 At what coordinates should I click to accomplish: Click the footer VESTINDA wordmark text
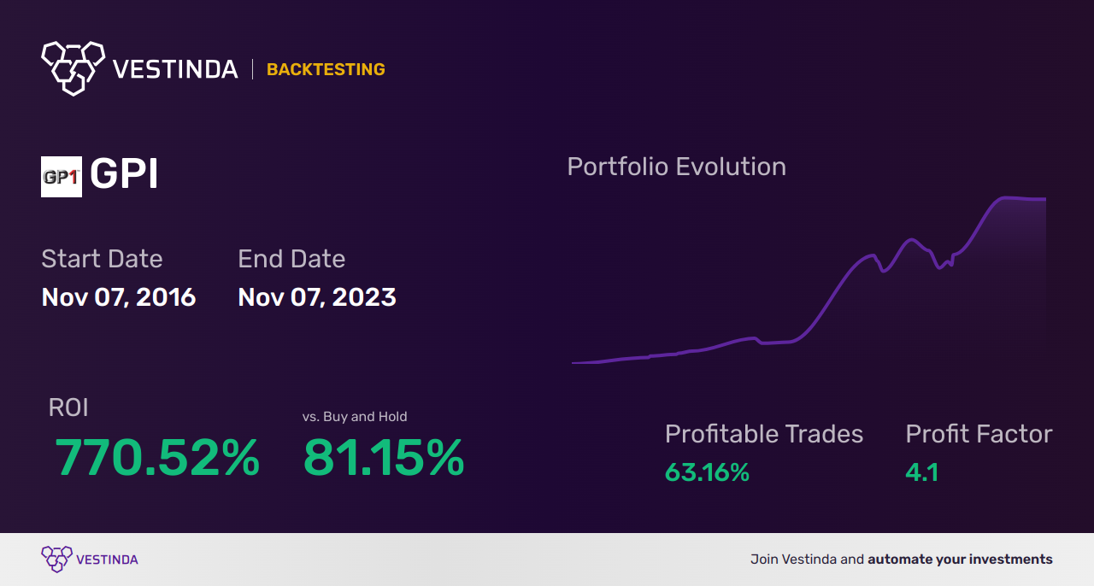(x=107, y=560)
